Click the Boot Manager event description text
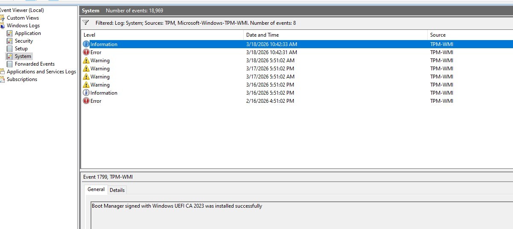The width and height of the screenshot is (513, 229). [177, 206]
